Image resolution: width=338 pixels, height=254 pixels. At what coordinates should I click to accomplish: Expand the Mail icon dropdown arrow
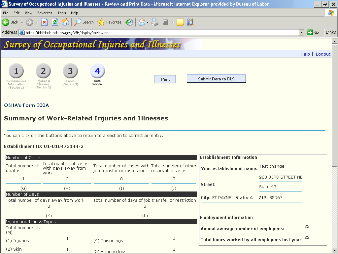point(147,22)
